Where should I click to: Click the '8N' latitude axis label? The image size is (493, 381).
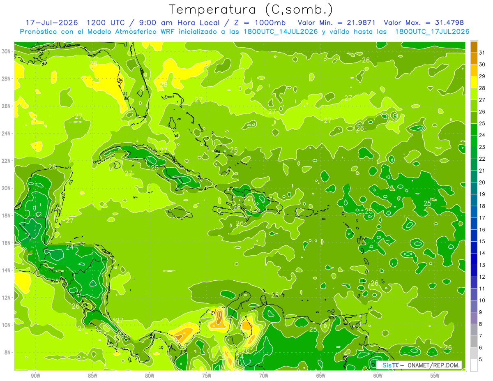click(9, 352)
